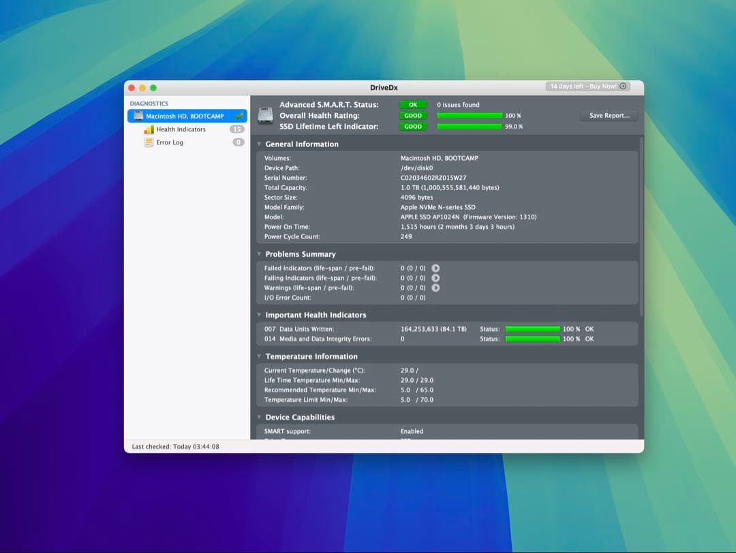Image resolution: width=736 pixels, height=553 pixels.
Task: Click the vertical scrollbar in details pane
Action: [641, 225]
